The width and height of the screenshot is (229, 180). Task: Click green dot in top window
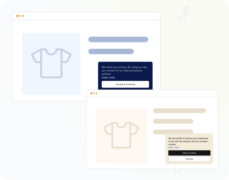pyautogui.click(x=23, y=16)
